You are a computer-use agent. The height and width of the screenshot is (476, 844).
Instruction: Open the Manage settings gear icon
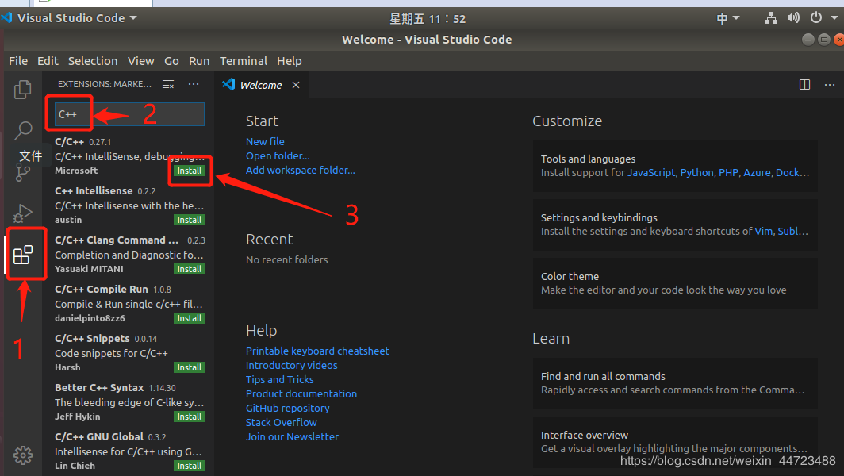[x=22, y=455]
